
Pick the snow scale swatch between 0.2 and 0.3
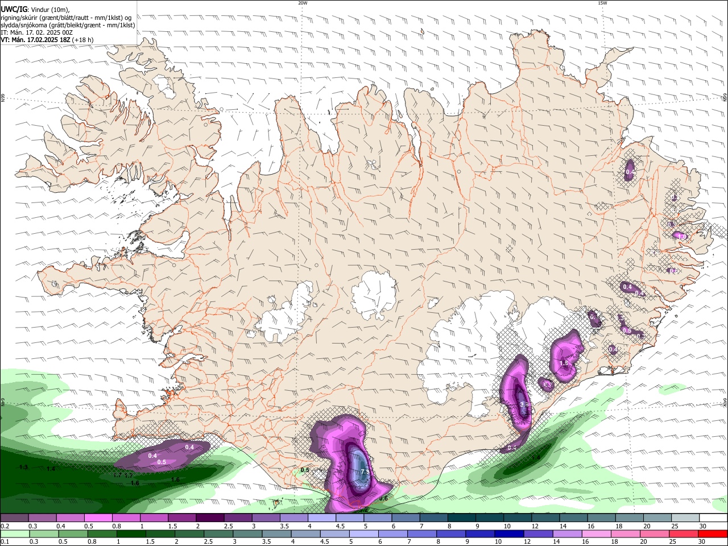(14, 518)
